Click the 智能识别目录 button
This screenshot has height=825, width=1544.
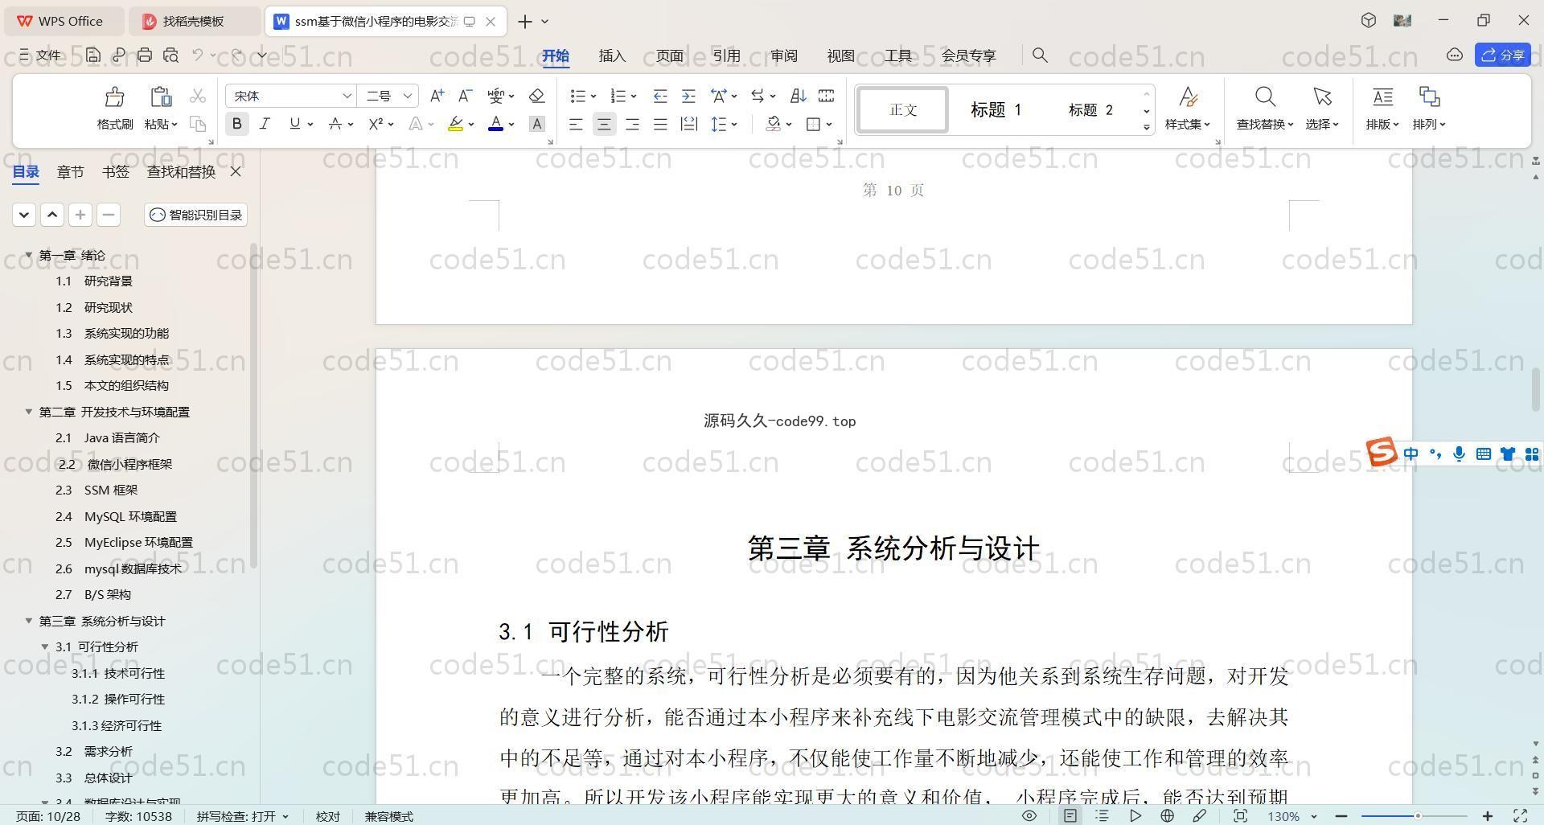coord(196,215)
